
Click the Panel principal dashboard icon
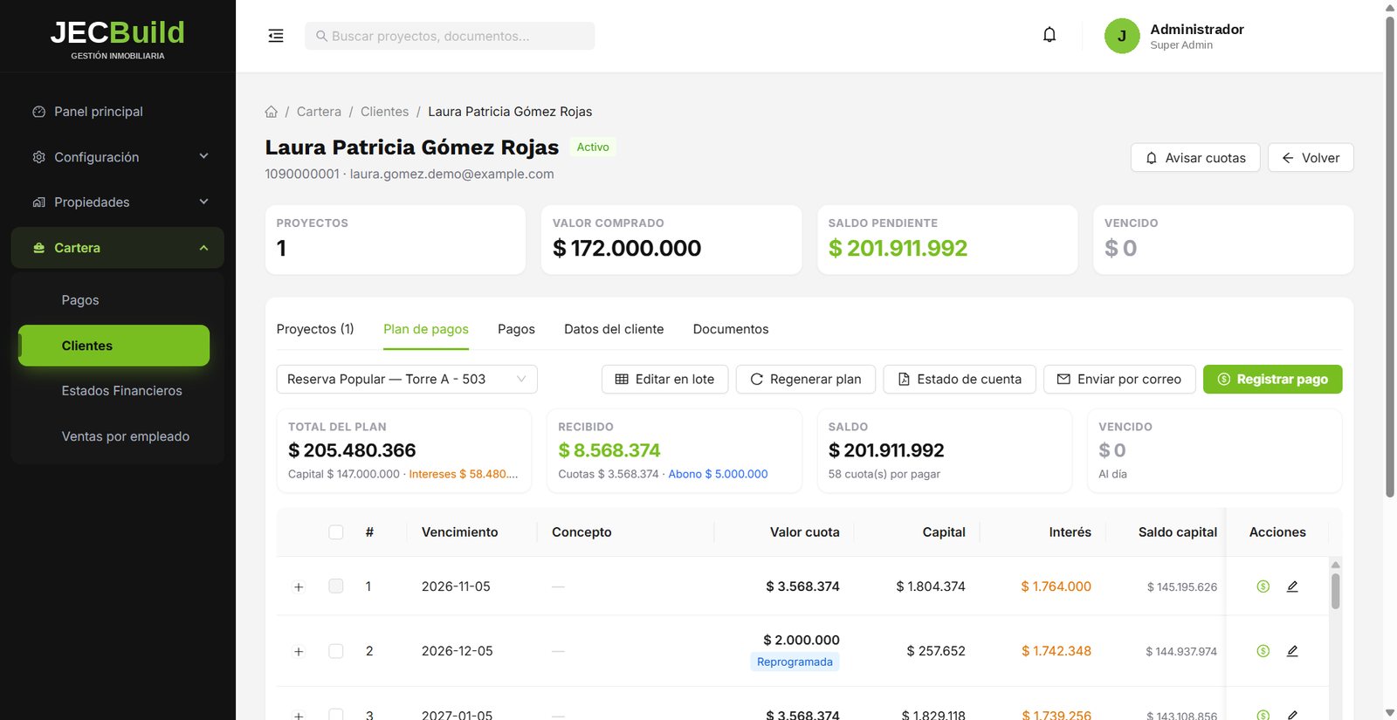pos(38,112)
